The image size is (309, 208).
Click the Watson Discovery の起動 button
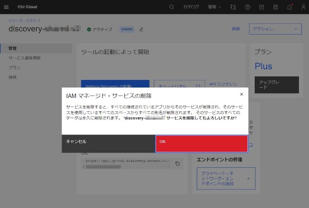[115, 84]
